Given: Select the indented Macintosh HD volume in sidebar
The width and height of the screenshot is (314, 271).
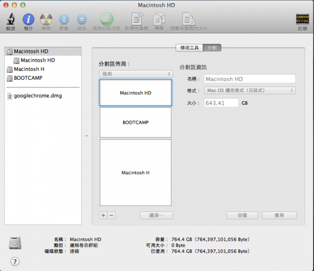Looking at the screenshot, I should point(43,60).
